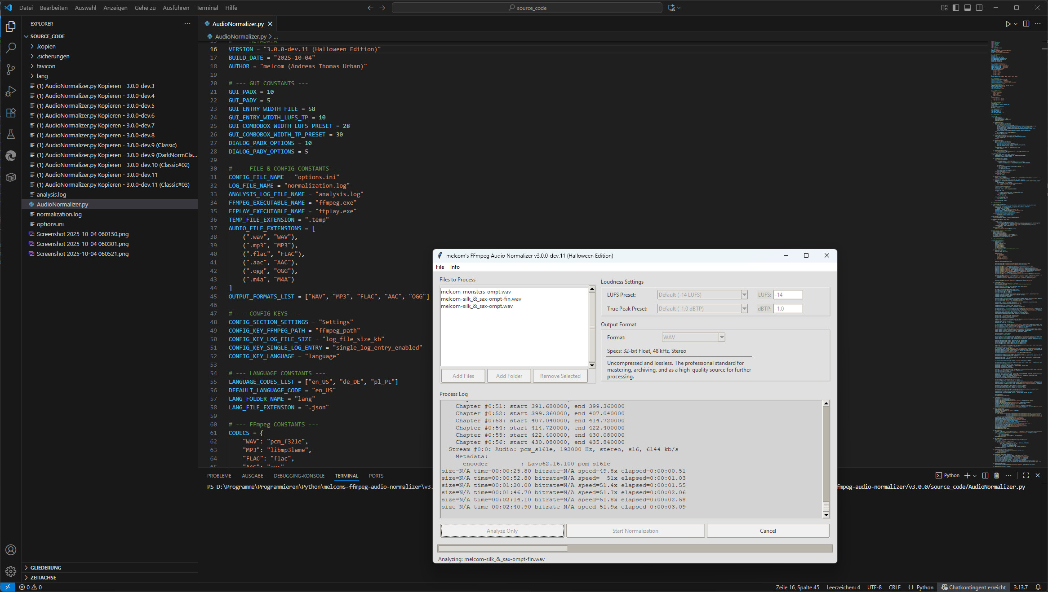Open the LUFS Preset dropdown
The width and height of the screenshot is (1048, 592).
click(x=744, y=295)
